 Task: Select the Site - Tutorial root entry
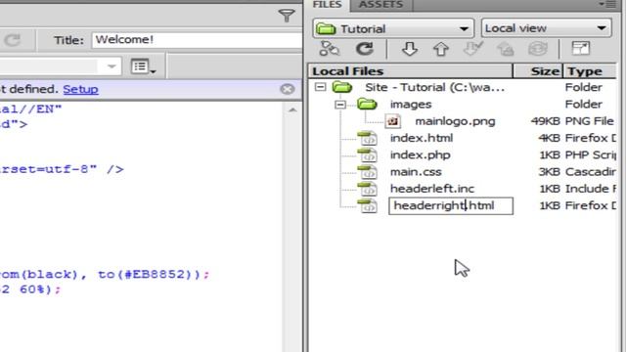pos(434,87)
